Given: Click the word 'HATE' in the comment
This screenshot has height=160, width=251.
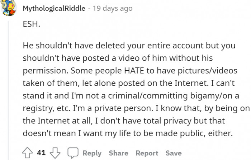Looking at the screenshot, I should click(x=135, y=71).
